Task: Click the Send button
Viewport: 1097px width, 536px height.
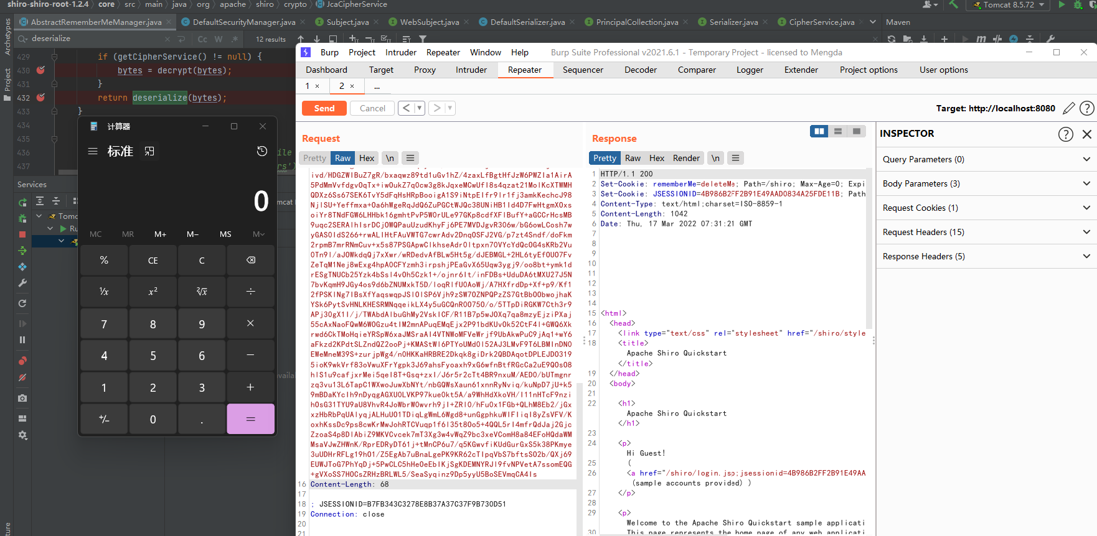Action: (x=324, y=108)
